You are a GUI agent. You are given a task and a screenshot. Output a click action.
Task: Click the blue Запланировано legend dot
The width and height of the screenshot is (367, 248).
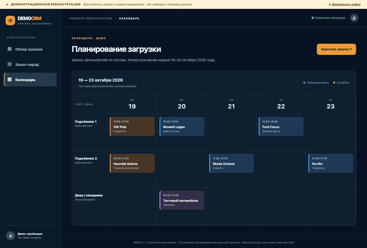304,83
